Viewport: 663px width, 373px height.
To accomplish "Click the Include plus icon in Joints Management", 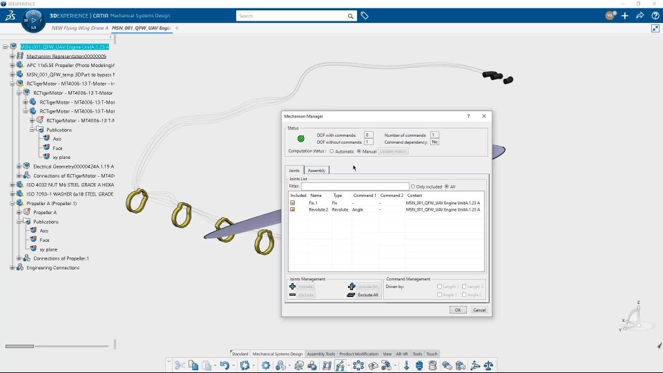I will [292, 286].
